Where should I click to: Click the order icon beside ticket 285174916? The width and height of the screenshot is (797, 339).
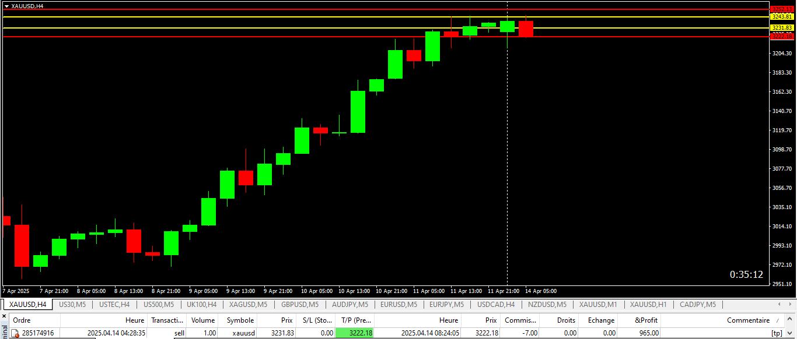[x=16, y=333]
